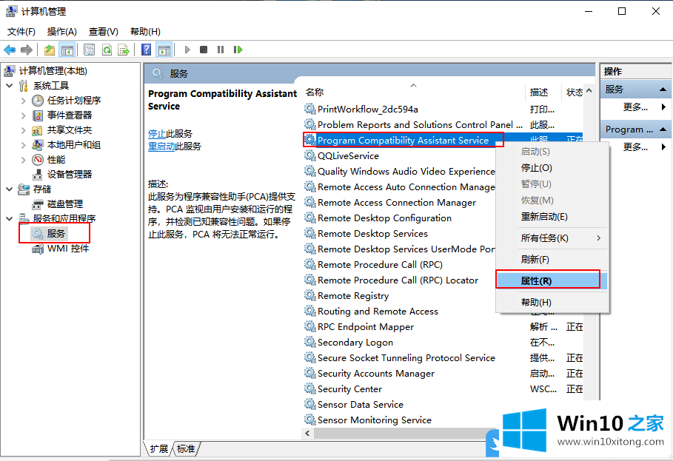Choose 重新启动(E) in context menu
Screen dimensions: 673x461
(552, 217)
